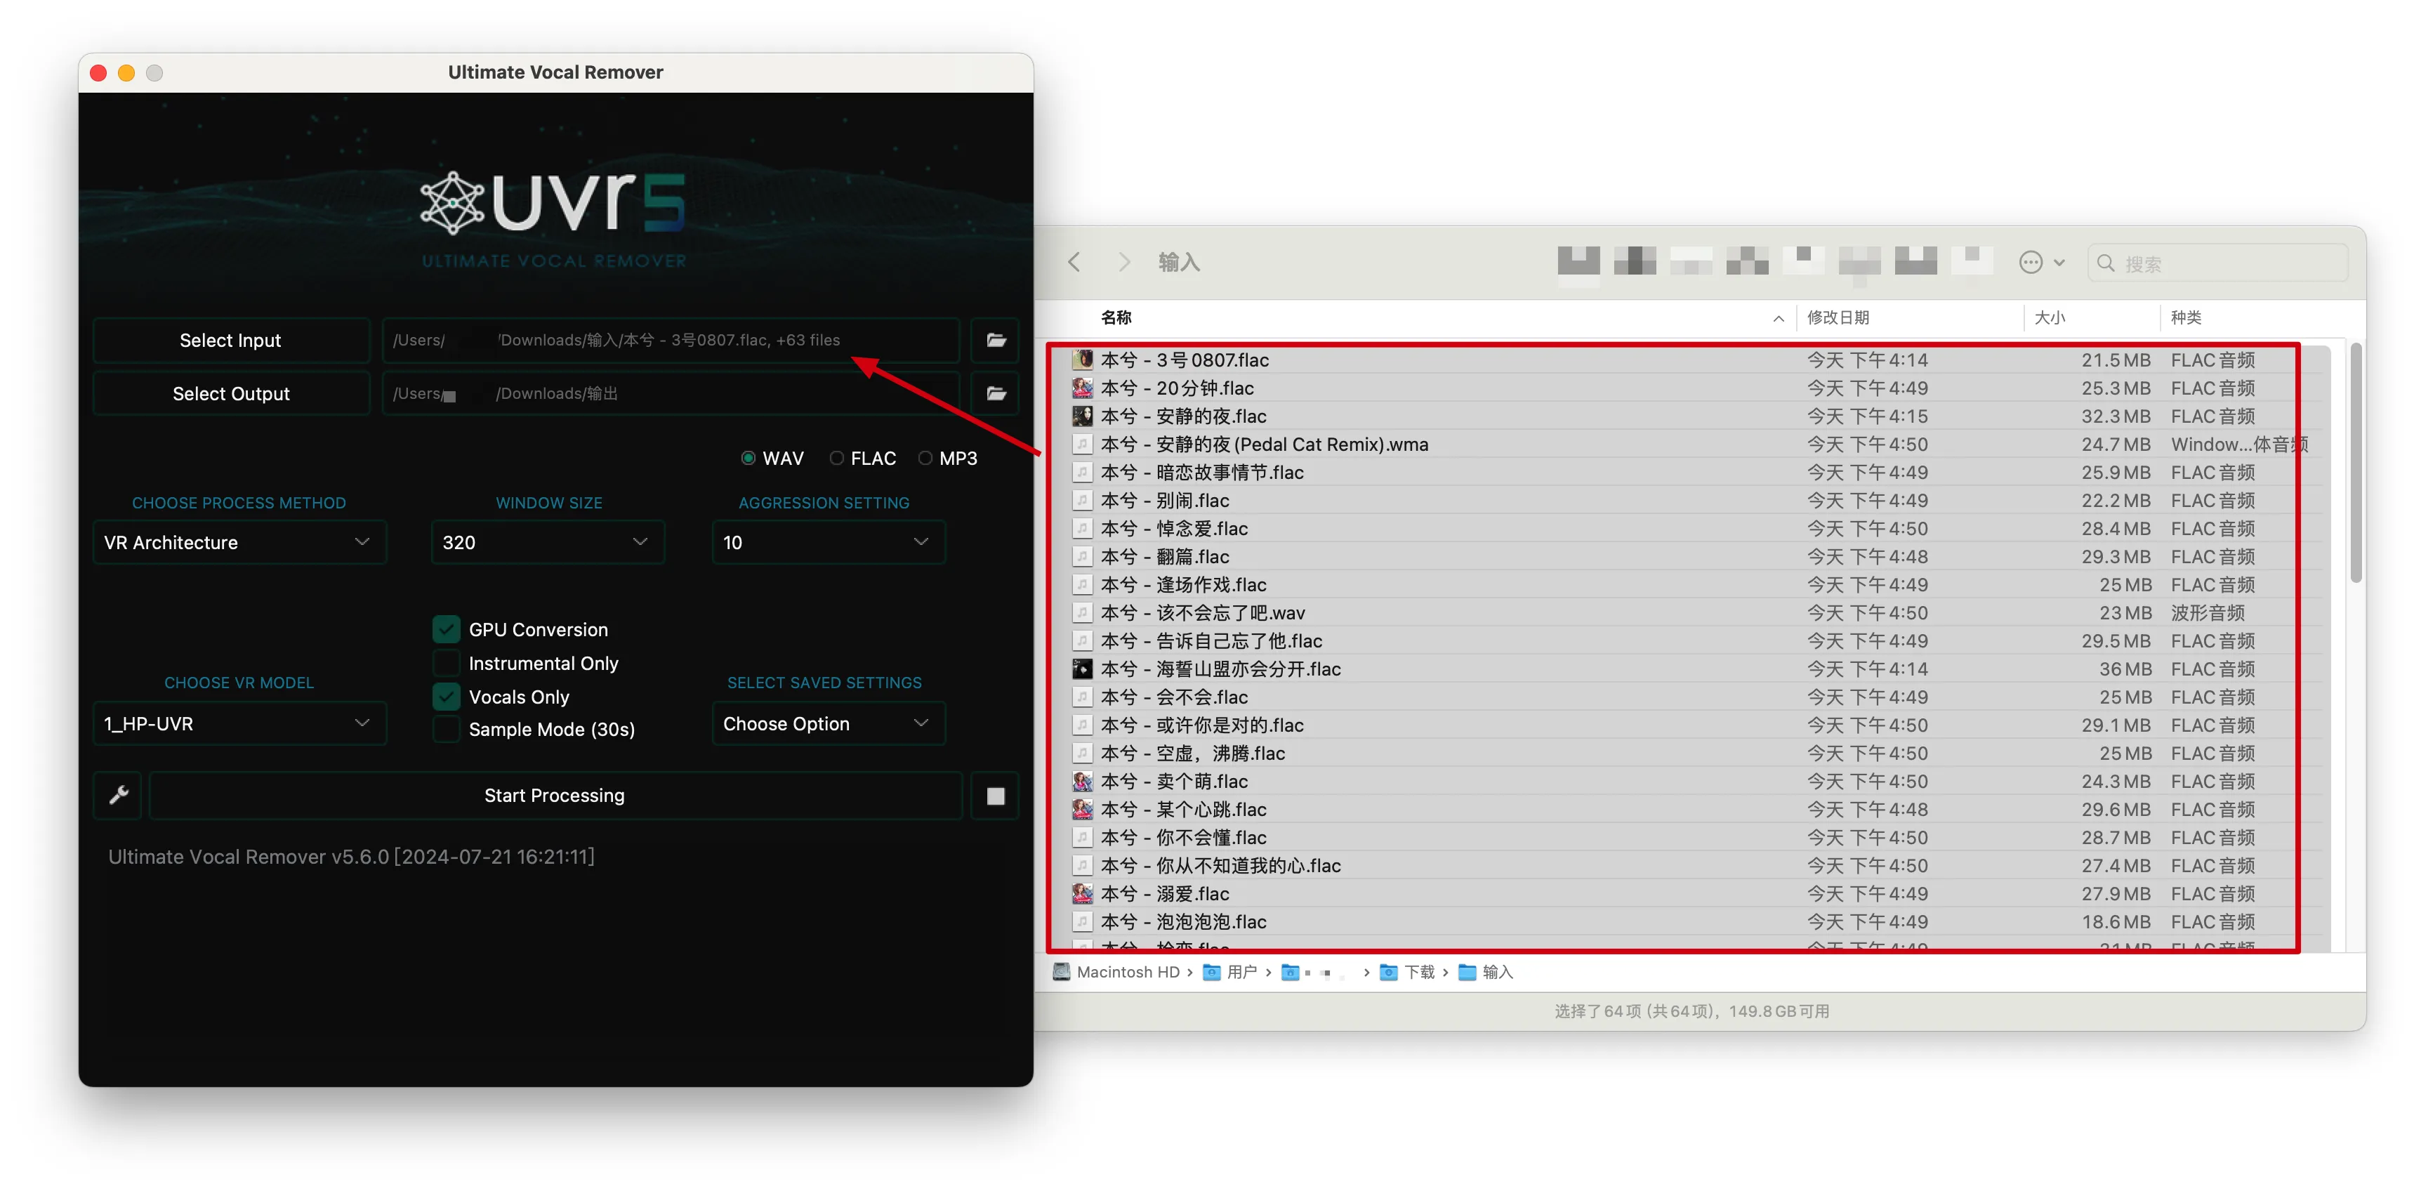Viewport: 2414px width, 1191px height.
Task: Click the search magnifier icon in Finder
Action: (2106, 263)
